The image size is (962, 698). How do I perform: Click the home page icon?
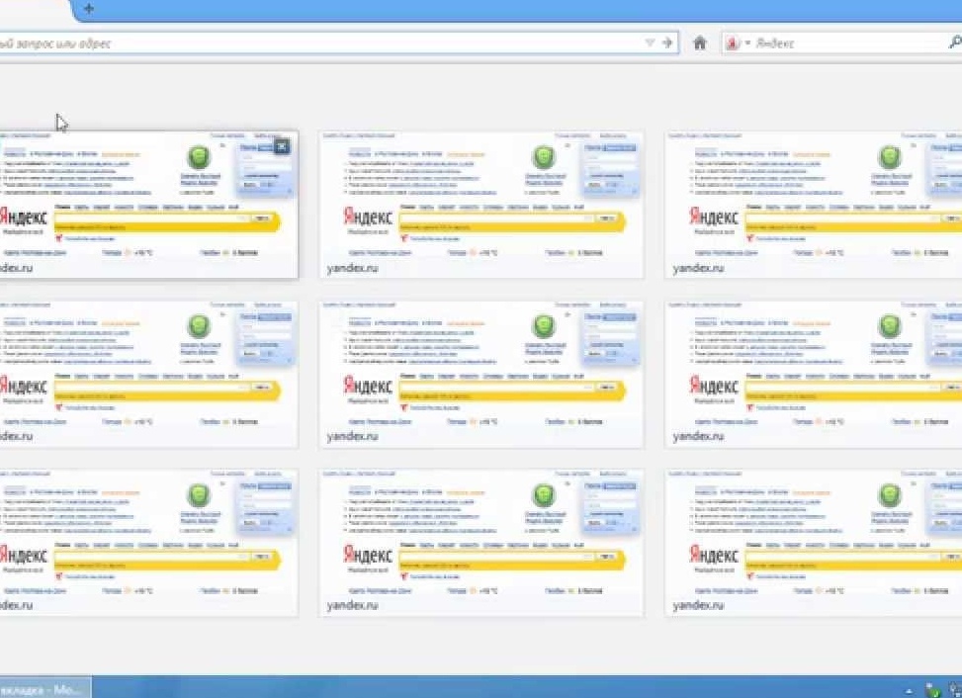(699, 43)
